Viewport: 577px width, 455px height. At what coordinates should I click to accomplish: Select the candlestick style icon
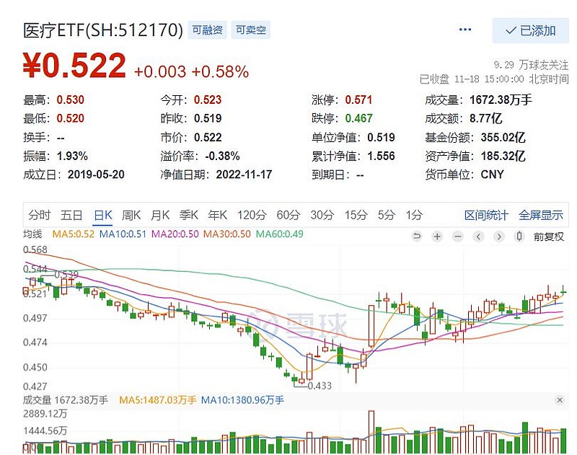tap(519, 237)
